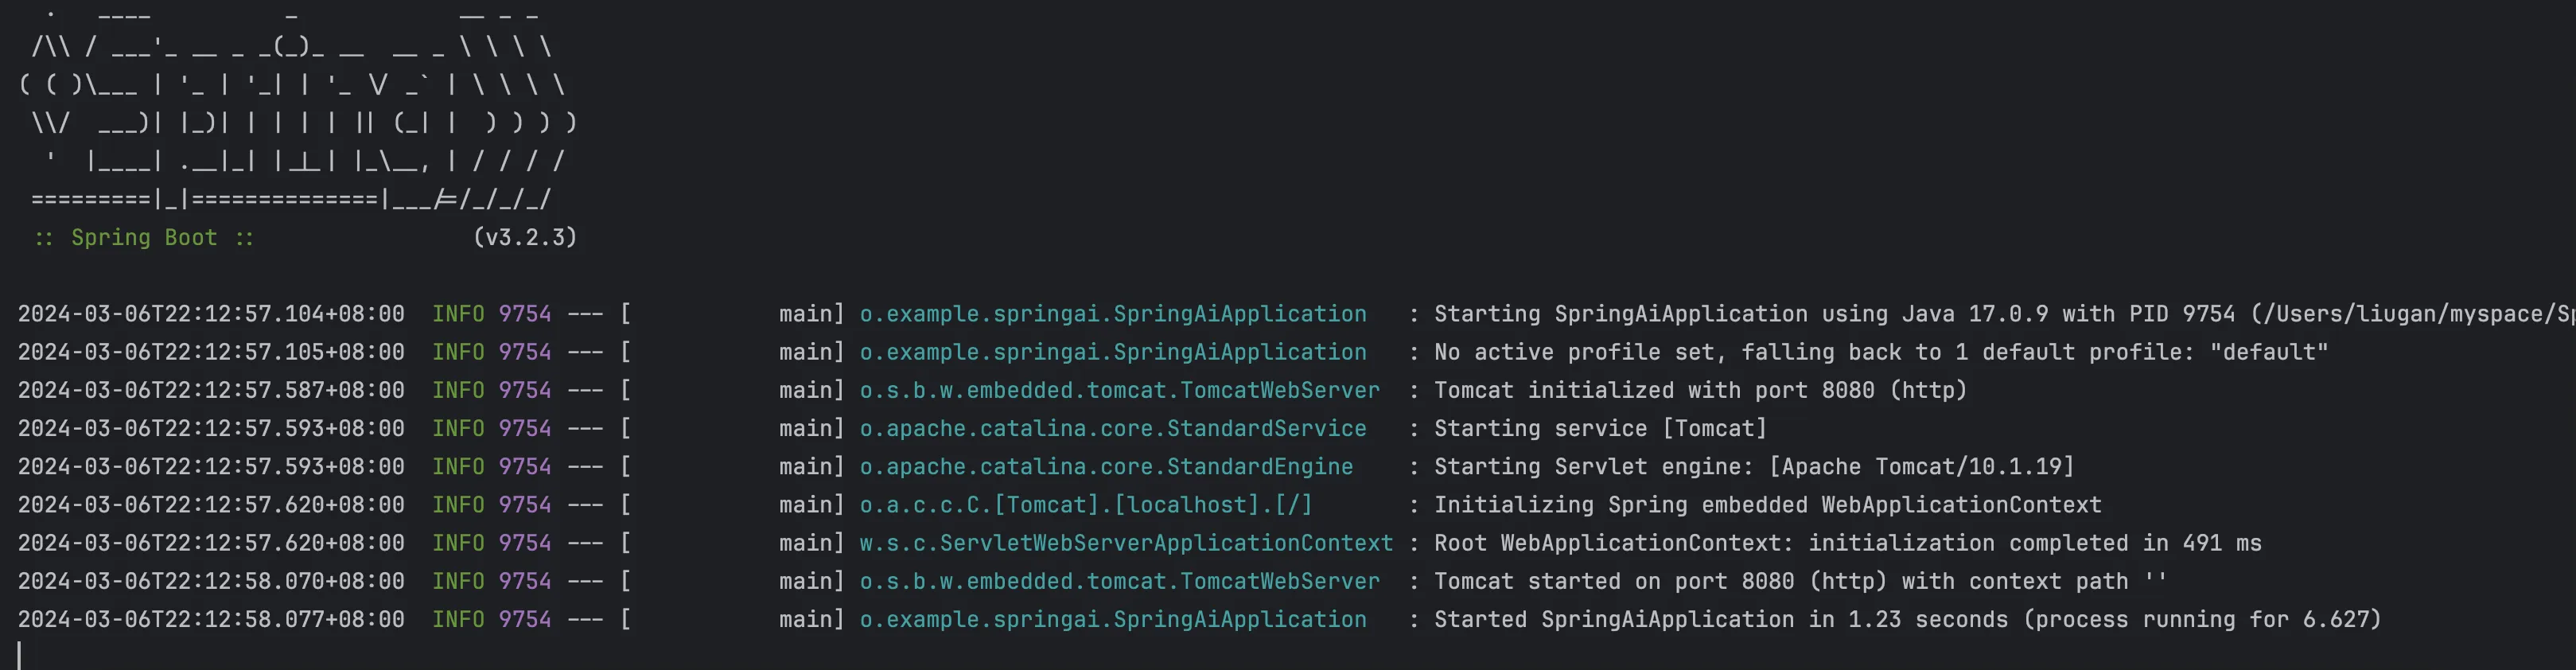Click the (v3.2.3) version text
Screen dimensions: 2576x670
[x=525, y=238]
